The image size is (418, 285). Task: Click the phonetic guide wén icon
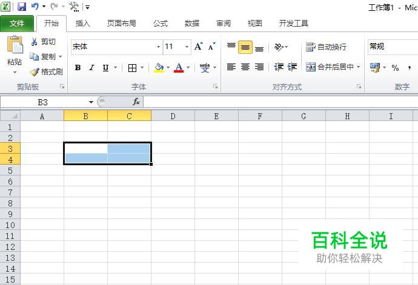pos(205,68)
